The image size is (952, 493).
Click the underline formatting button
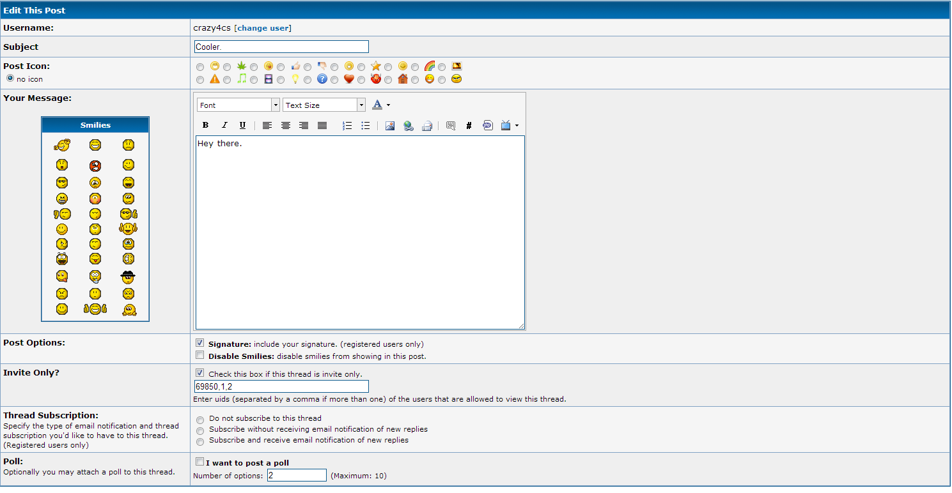tap(242, 126)
